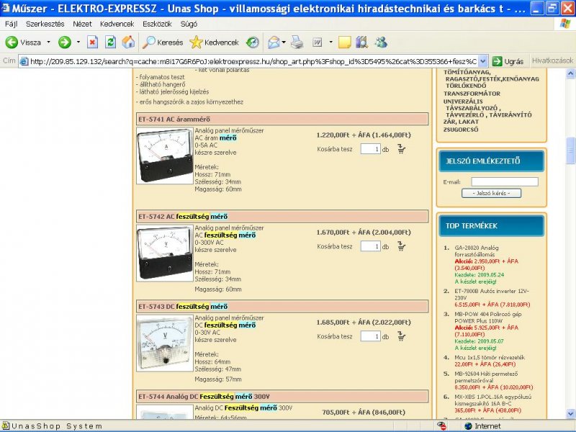This screenshot has height=432, width=576.
Task: Open the Kedvencek star toolbar button
Action: click(214, 42)
